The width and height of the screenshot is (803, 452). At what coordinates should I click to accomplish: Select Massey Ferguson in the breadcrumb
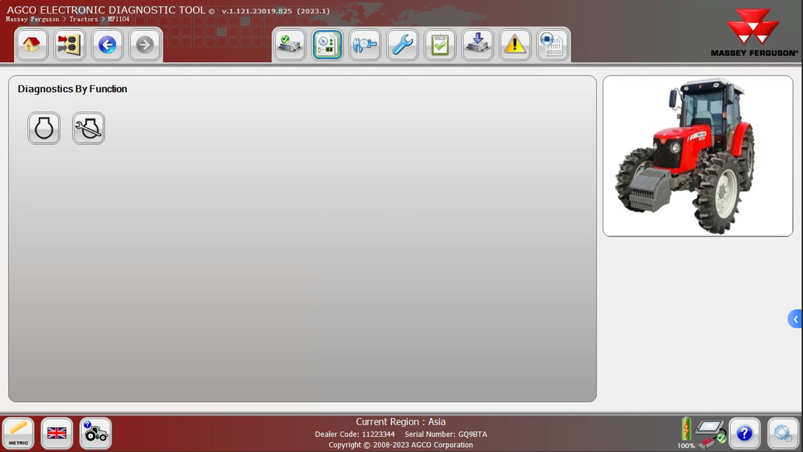coord(33,19)
